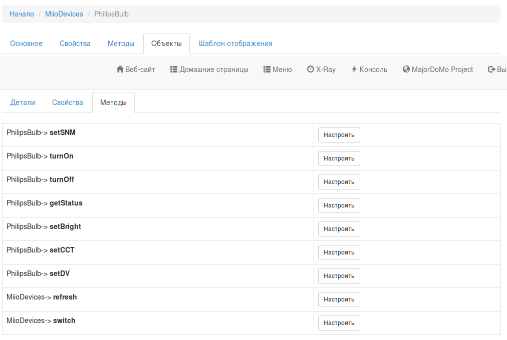The image size is (507, 340).
Task: Click the list icon beside Меню
Action: tap(267, 69)
